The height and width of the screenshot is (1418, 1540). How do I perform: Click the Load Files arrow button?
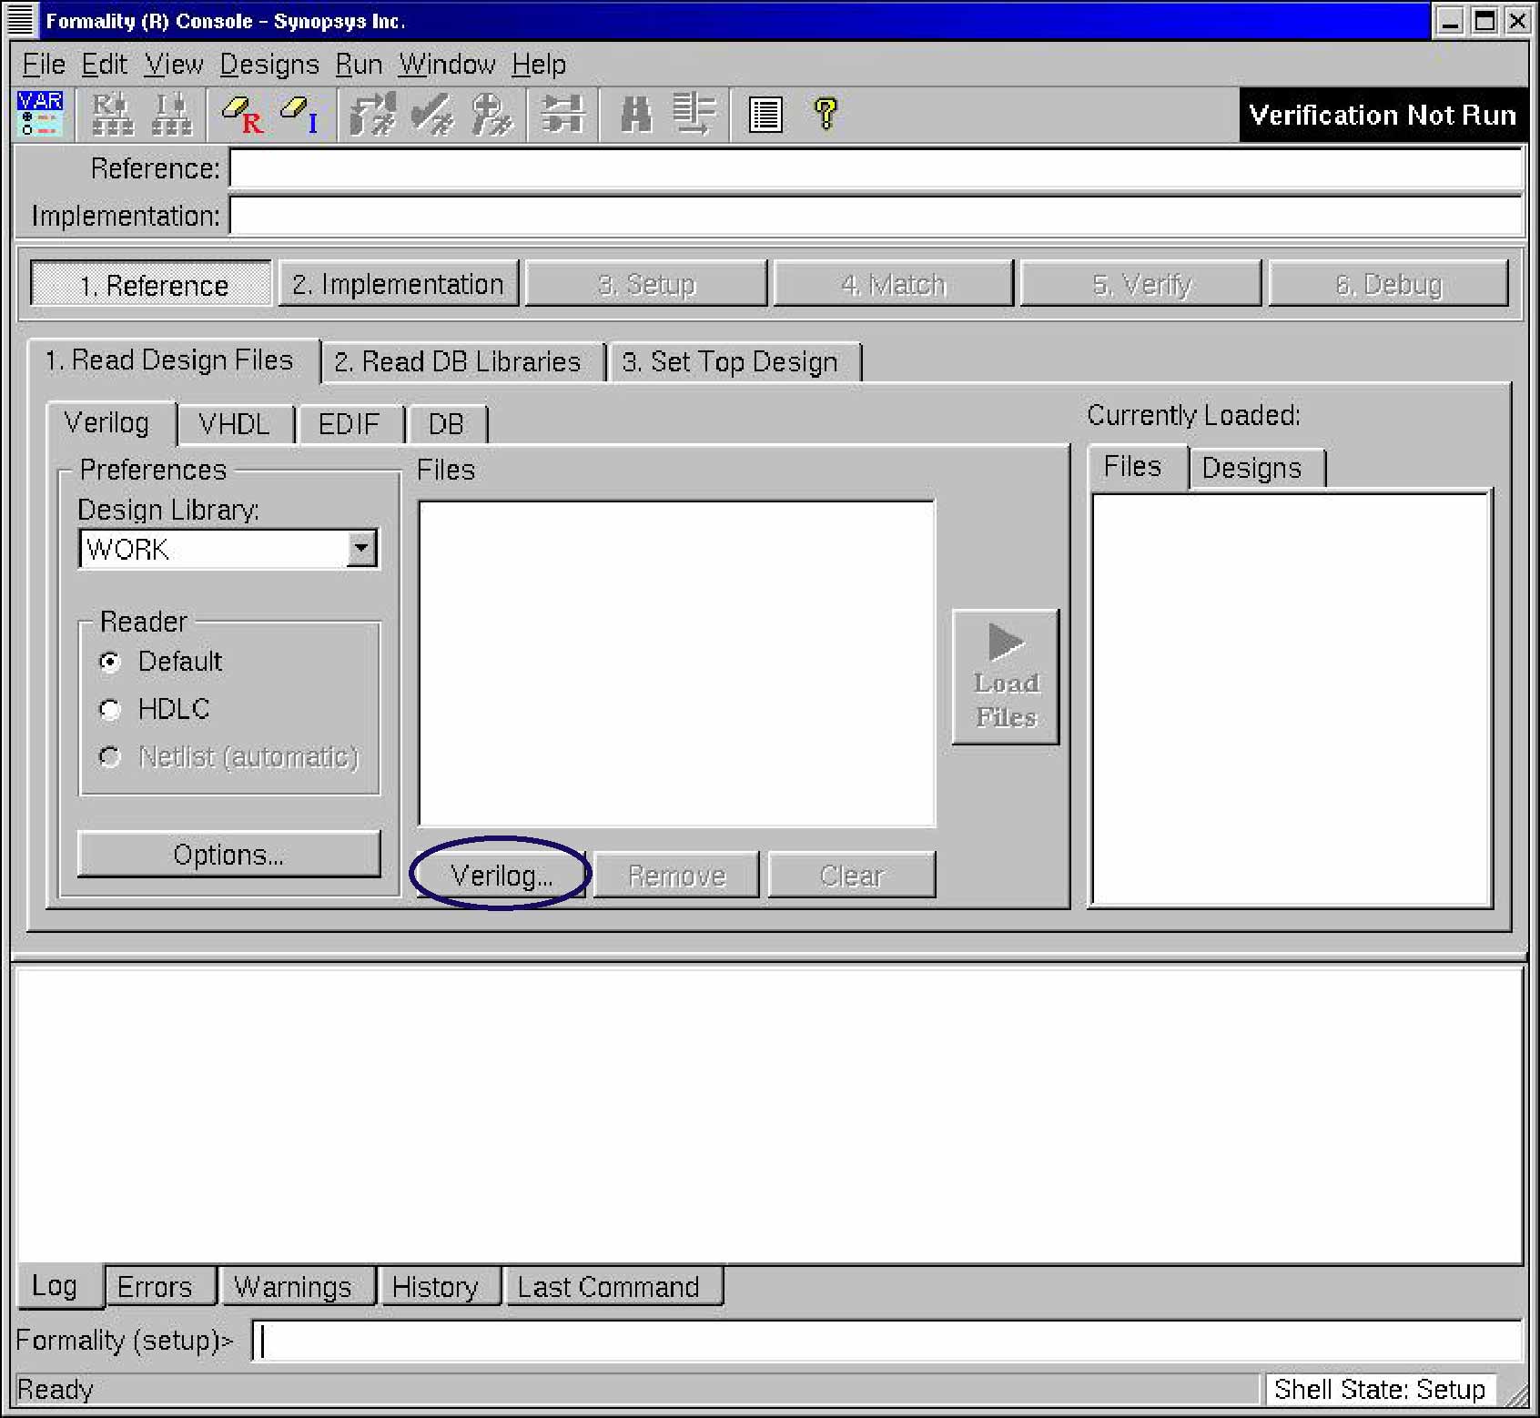(1006, 676)
